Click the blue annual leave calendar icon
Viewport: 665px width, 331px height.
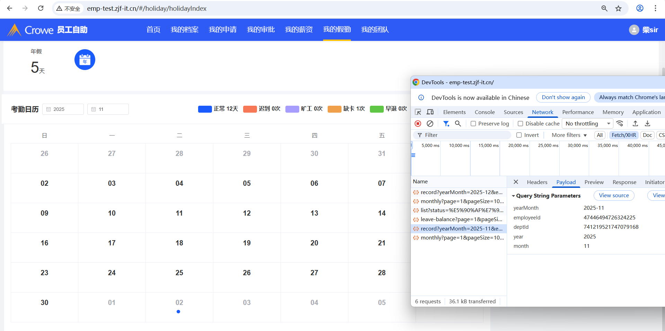pyautogui.click(x=85, y=60)
